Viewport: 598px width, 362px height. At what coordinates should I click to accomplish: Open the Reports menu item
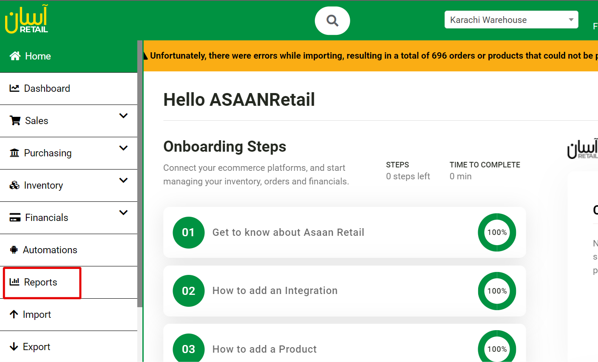click(x=68, y=282)
